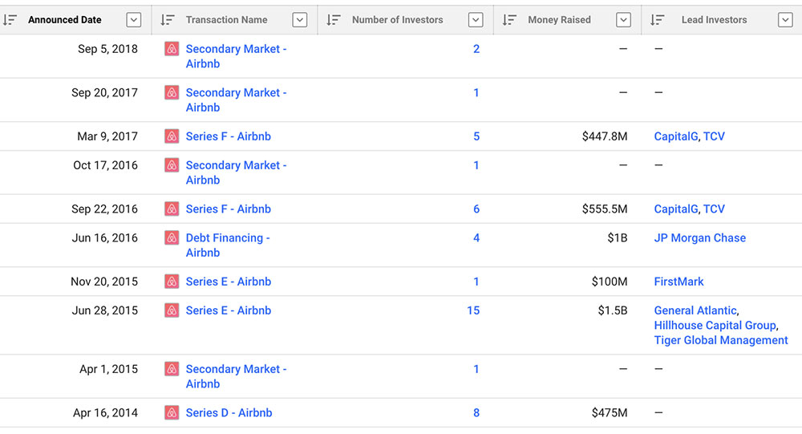802x434 pixels.
Task: Click sort icon for Money Raised column
Action: point(510,20)
